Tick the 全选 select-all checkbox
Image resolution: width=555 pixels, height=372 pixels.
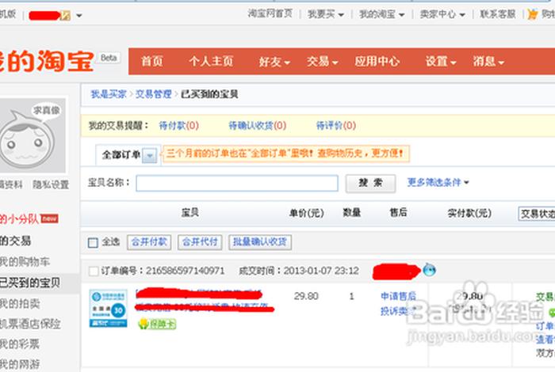tap(93, 243)
